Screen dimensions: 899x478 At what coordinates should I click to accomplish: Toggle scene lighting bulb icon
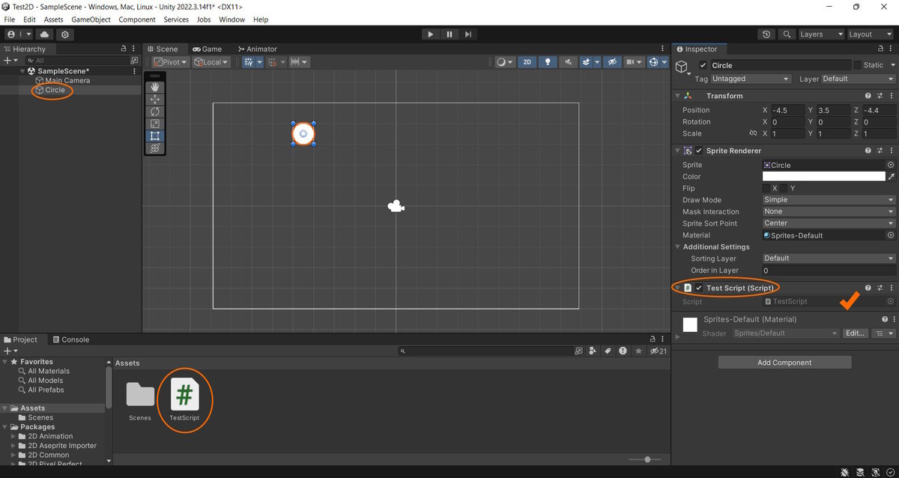coord(548,62)
